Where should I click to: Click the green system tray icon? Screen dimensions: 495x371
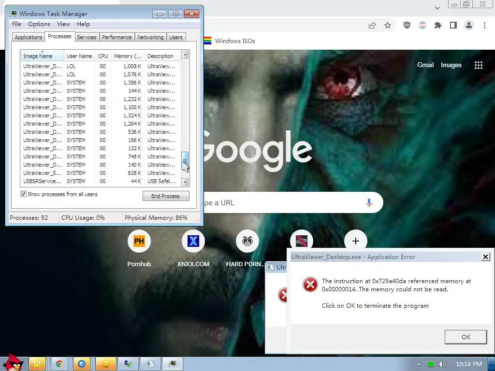point(431,364)
